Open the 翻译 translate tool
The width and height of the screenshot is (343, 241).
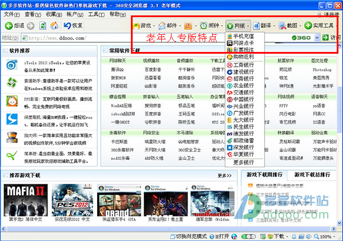262,26
